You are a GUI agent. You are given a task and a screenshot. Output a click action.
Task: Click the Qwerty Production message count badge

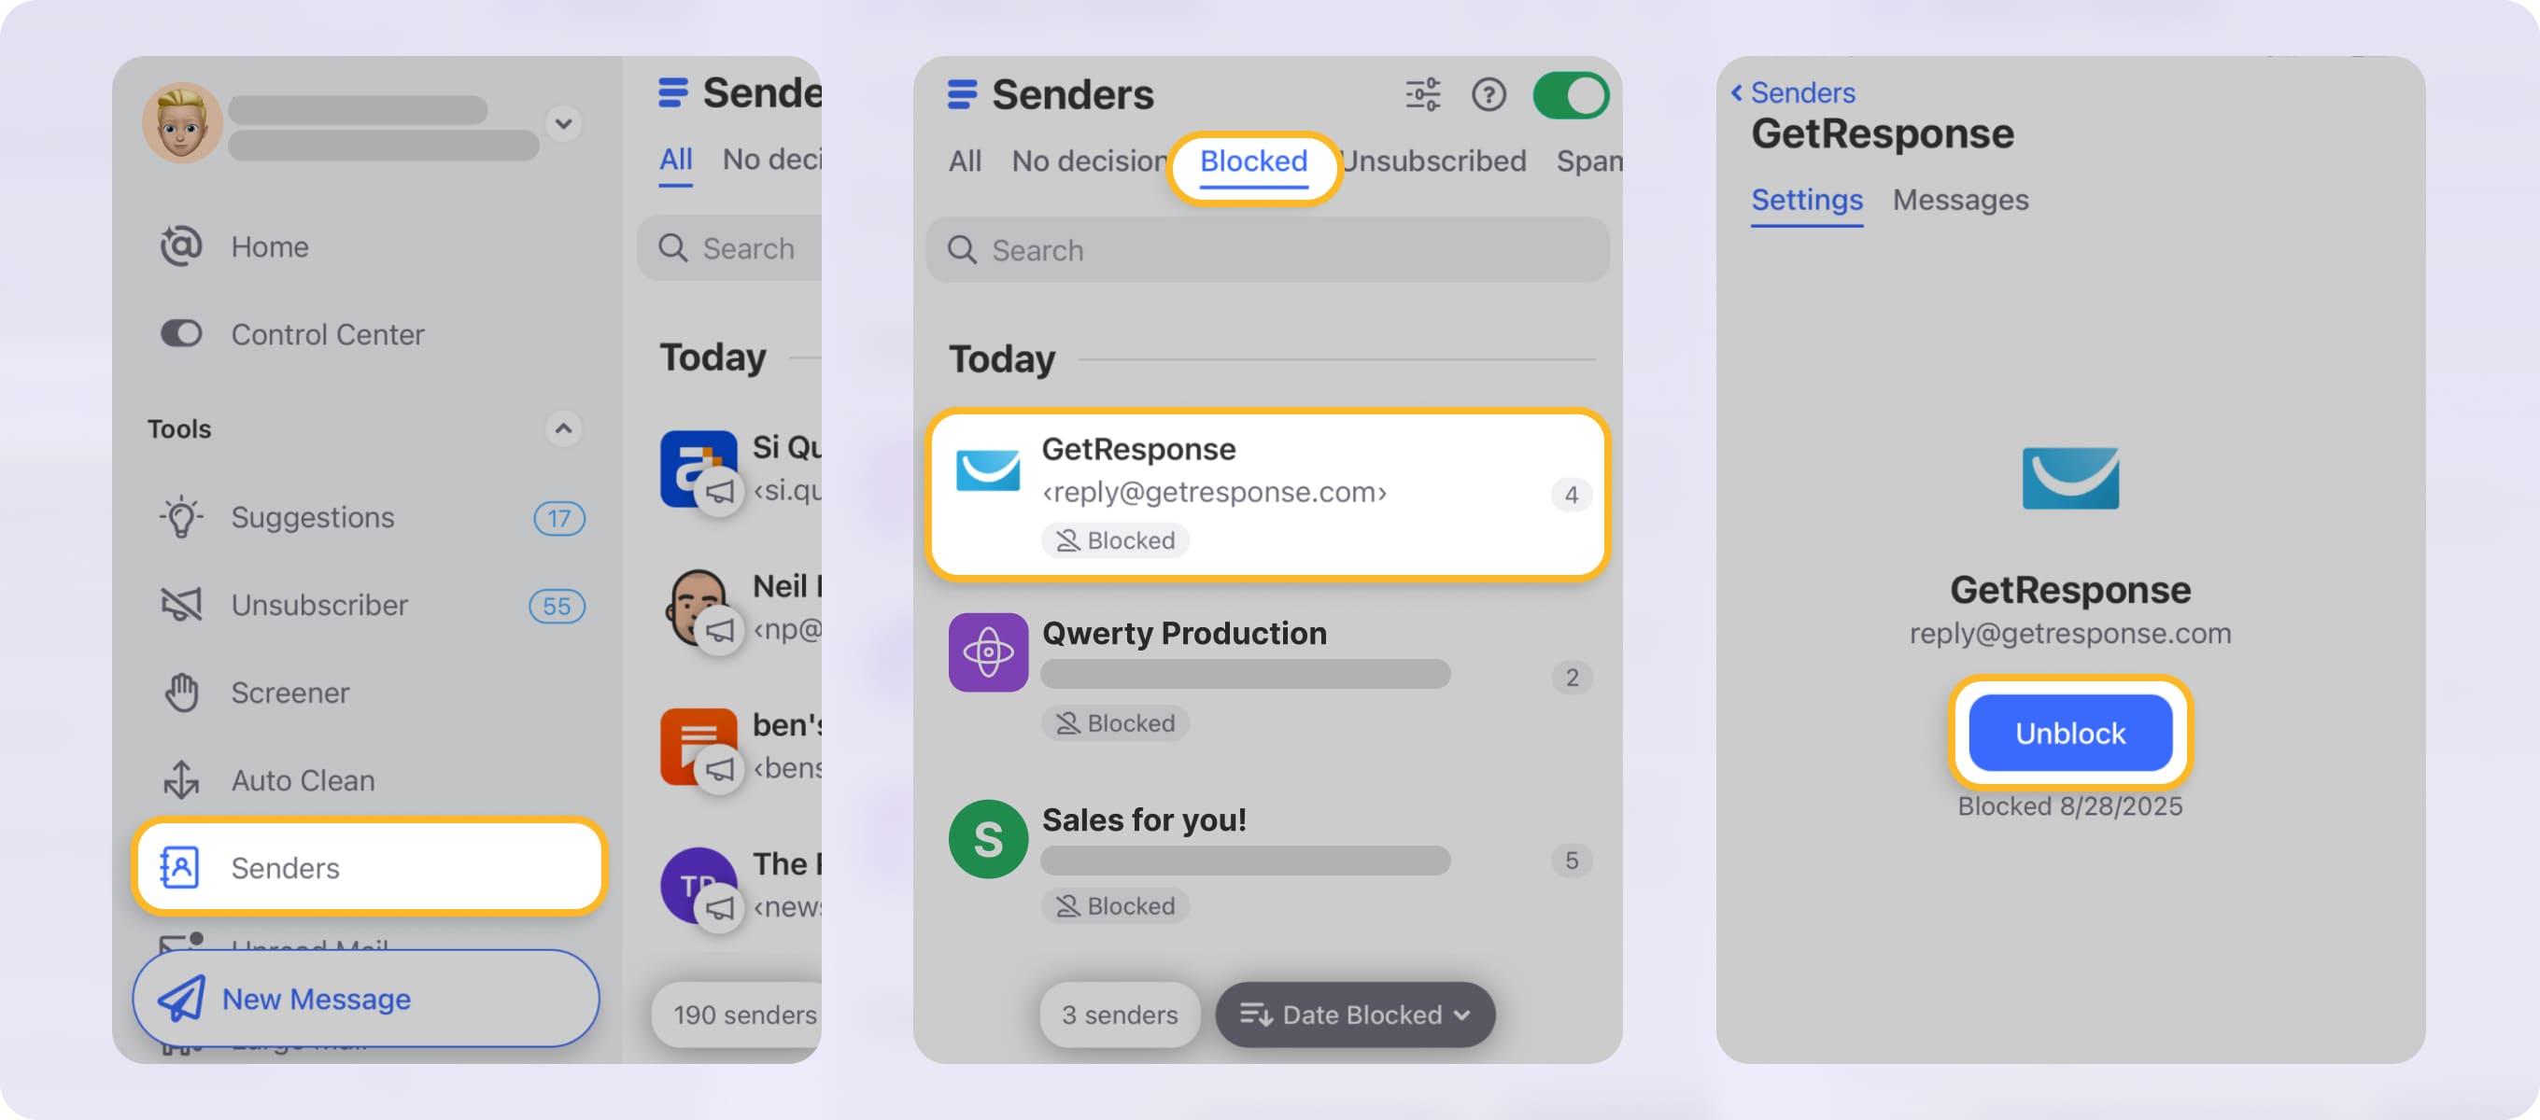pos(1572,678)
